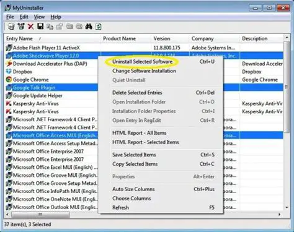Click vertical scrollbar up arrow
This screenshot has height=232, width=294.
(x=287, y=38)
